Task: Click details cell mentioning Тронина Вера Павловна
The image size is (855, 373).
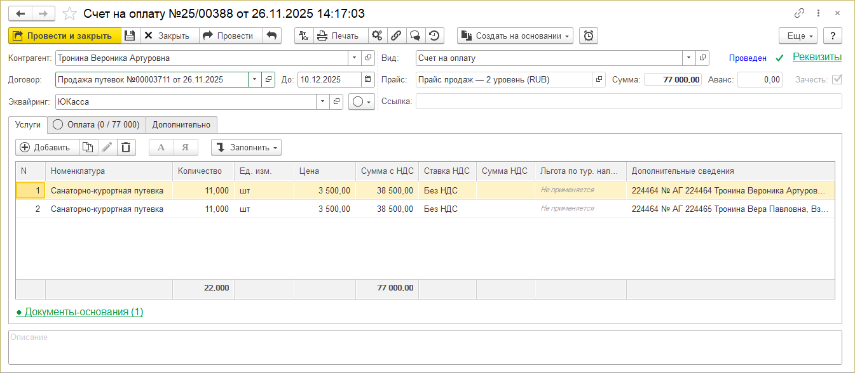Action: (730, 209)
